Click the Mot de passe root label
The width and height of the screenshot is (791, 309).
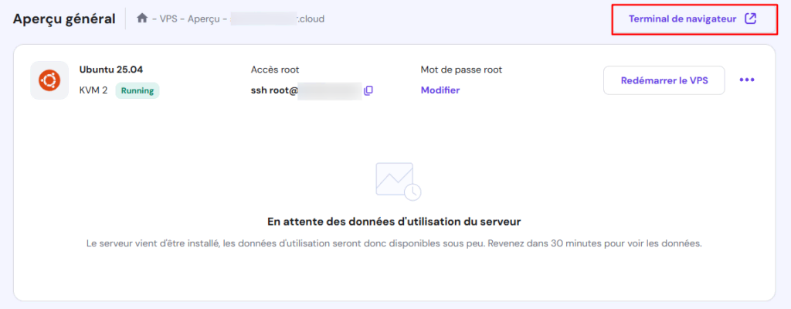click(461, 70)
